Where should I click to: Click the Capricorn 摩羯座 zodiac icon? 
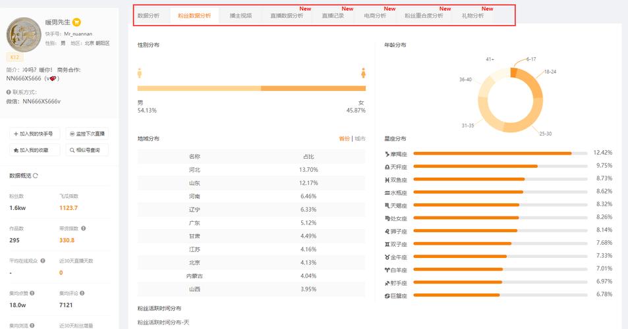(x=387, y=153)
